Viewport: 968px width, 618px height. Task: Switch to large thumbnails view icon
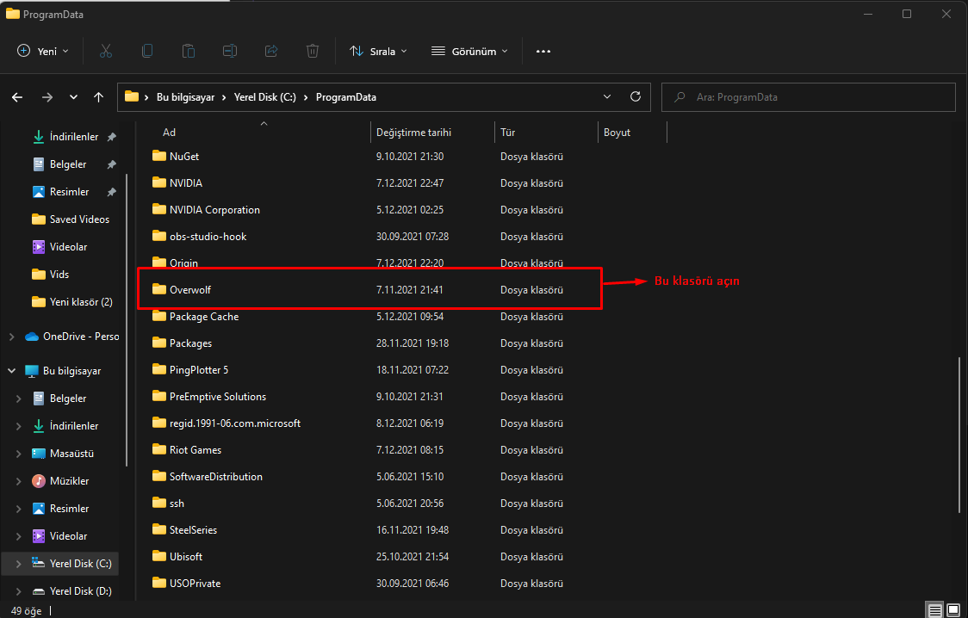954,609
